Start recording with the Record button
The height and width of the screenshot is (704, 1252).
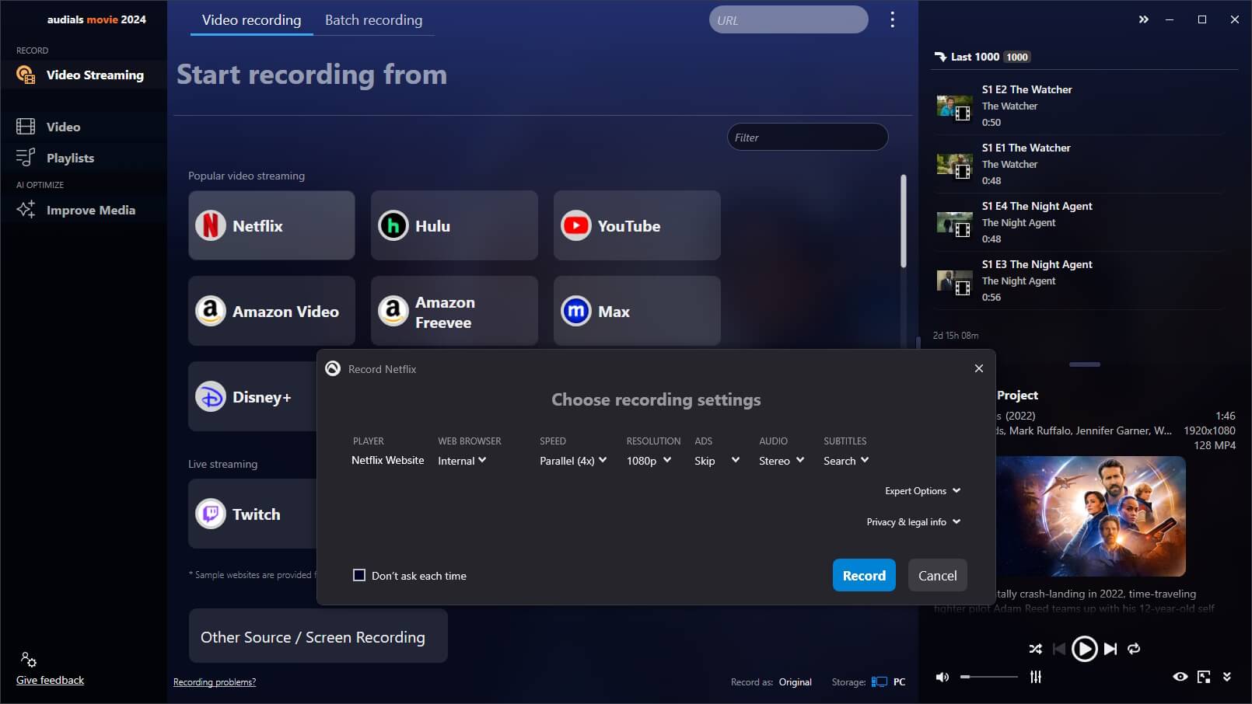[864, 575]
